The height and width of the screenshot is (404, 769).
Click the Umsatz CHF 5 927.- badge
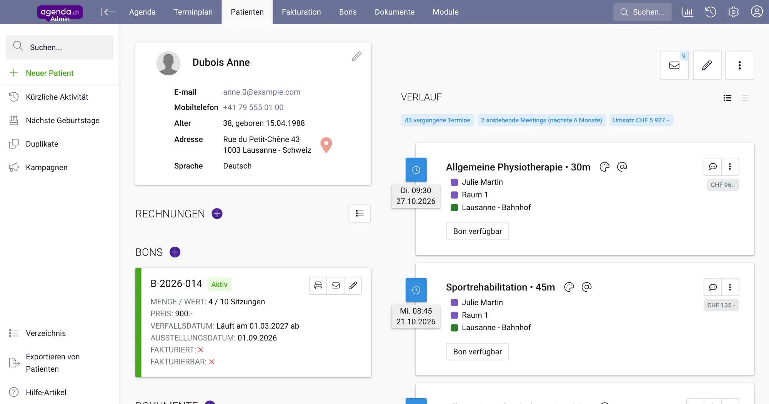(x=641, y=120)
